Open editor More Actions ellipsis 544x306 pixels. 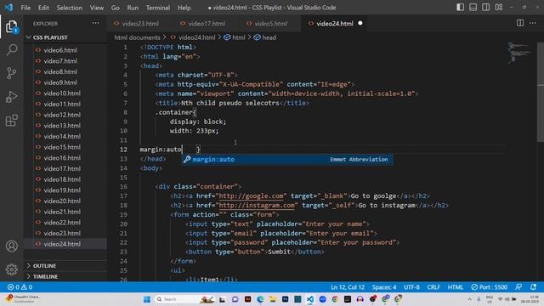(533, 23)
